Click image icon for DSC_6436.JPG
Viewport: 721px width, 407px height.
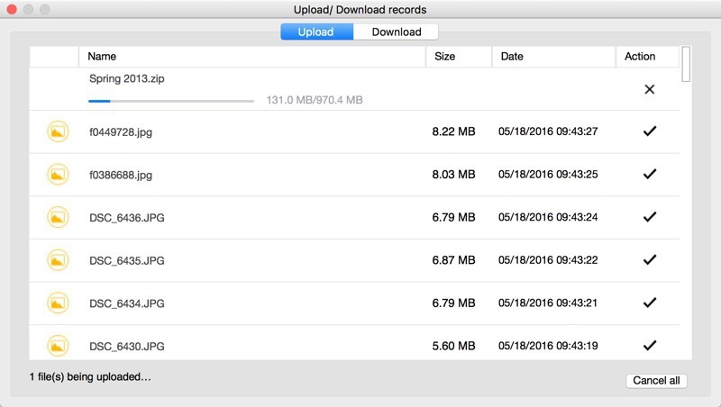[x=58, y=217]
